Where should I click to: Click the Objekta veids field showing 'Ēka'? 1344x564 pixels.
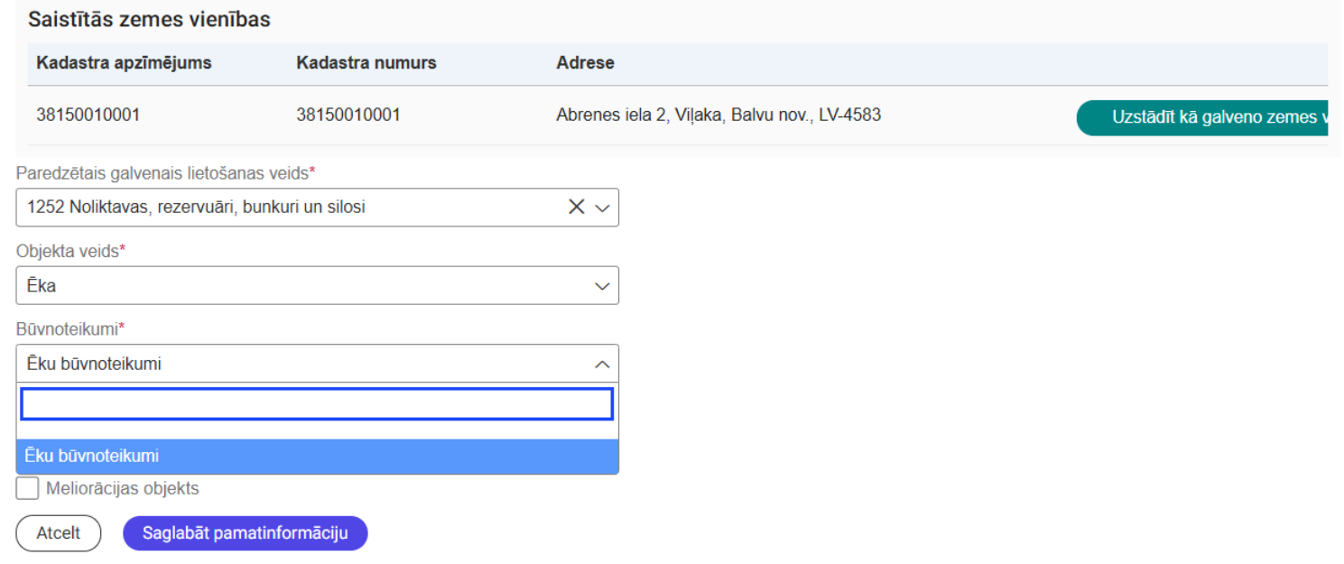click(x=298, y=286)
